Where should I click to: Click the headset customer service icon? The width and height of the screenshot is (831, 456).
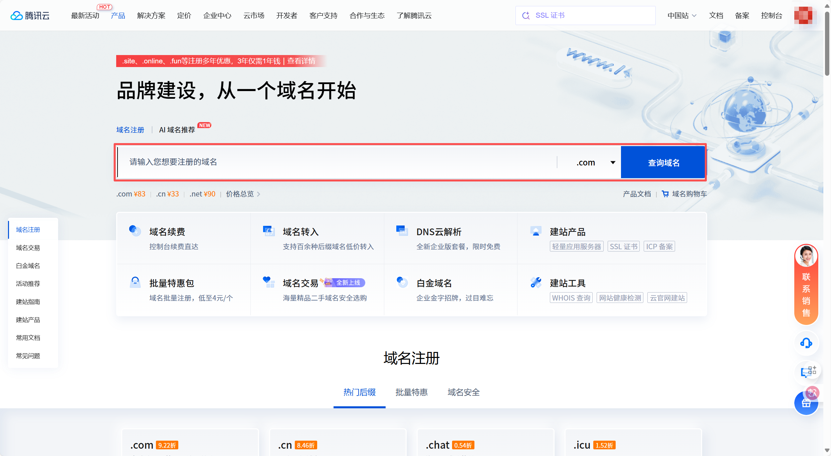[x=806, y=343]
